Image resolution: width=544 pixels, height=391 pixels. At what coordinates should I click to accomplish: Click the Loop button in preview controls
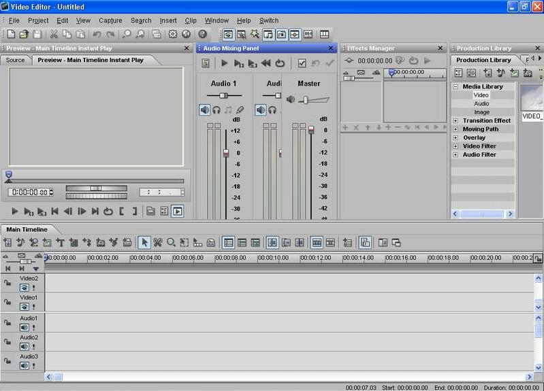tap(108, 211)
